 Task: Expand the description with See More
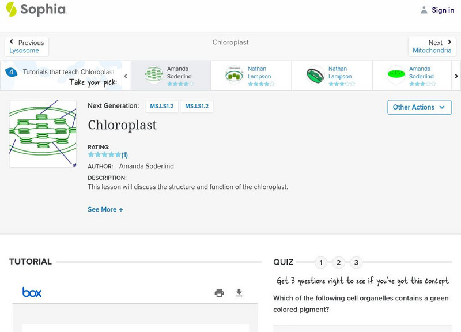105,209
